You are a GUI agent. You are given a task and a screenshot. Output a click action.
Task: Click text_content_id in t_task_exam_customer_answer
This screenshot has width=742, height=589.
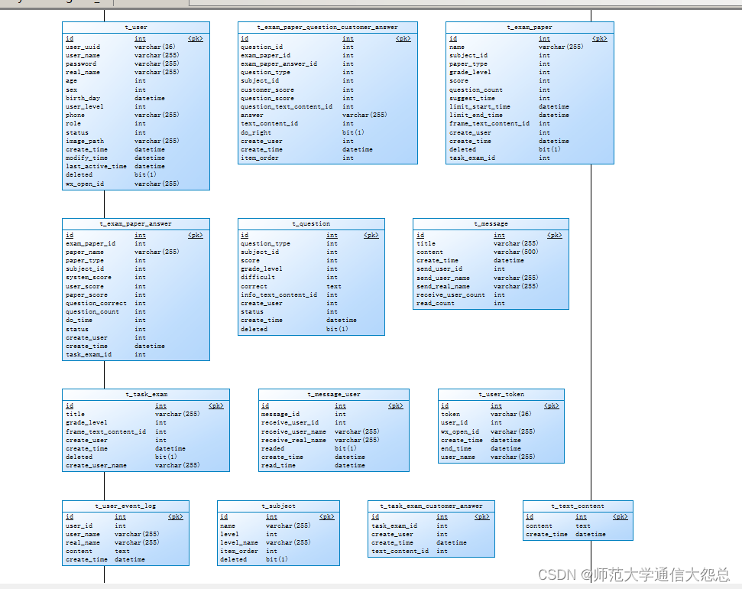point(400,551)
